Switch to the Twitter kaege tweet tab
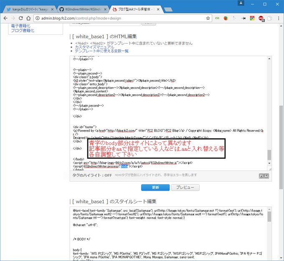This screenshot has width=284, height=261. [x=30, y=9]
